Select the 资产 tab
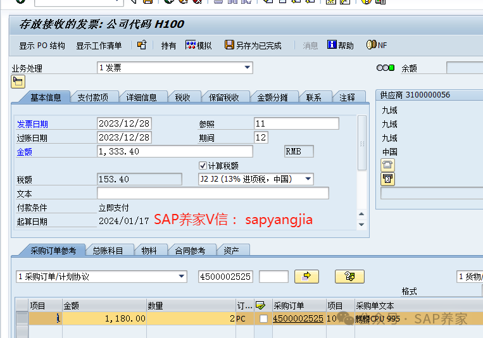This screenshot has width=483, height=338. 231,251
